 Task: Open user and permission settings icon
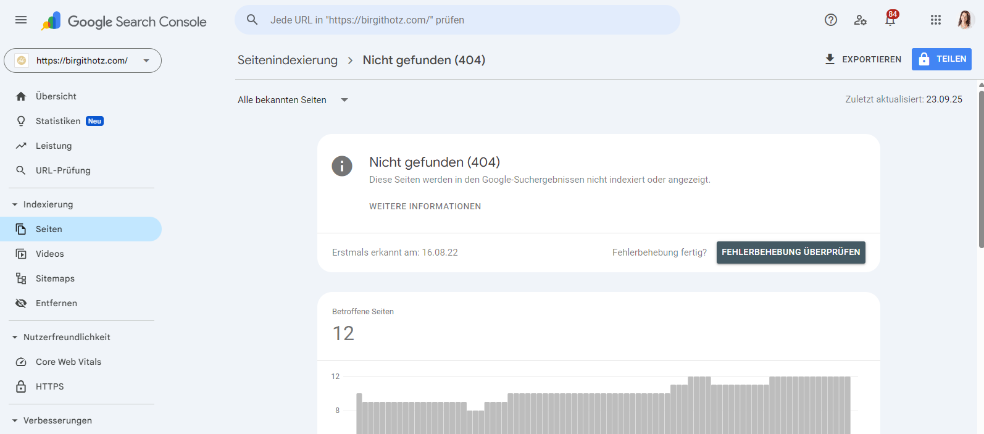(x=861, y=20)
